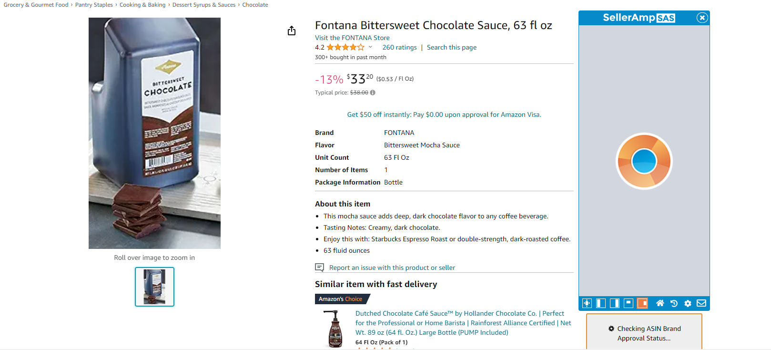Open SellerAmp home icon
The height and width of the screenshot is (350, 771).
[660, 303]
